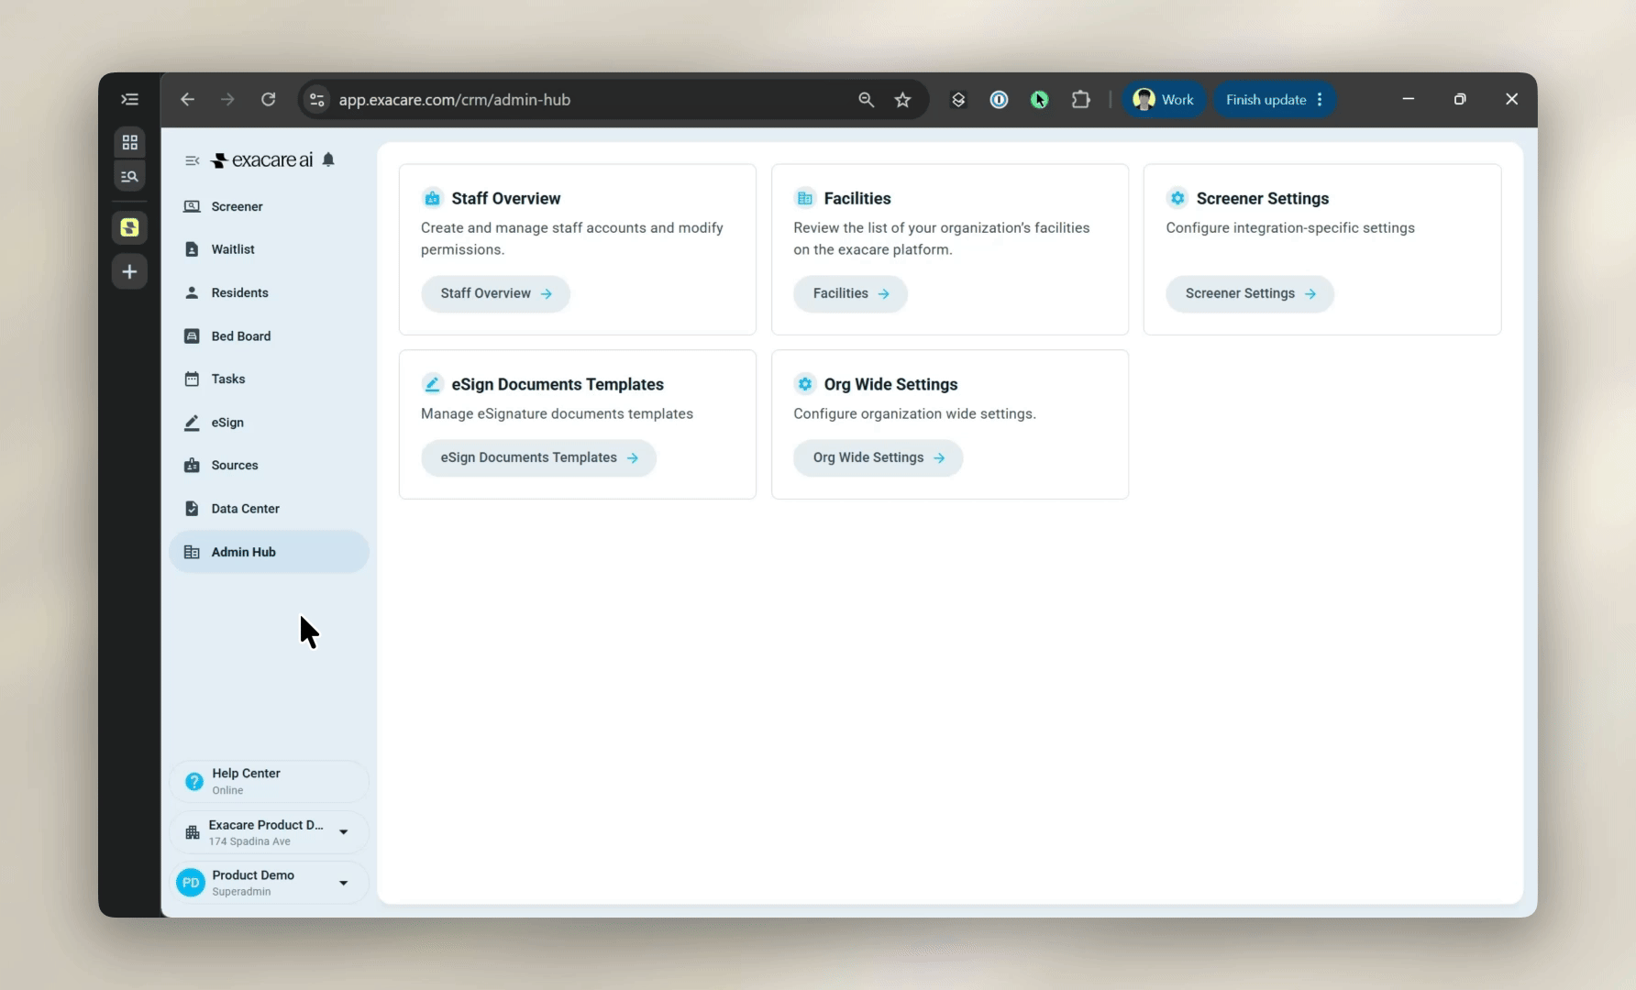Click the Org Wide Settings gear icon
The height and width of the screenshot is (990, 1636).
tap(804, 384)
